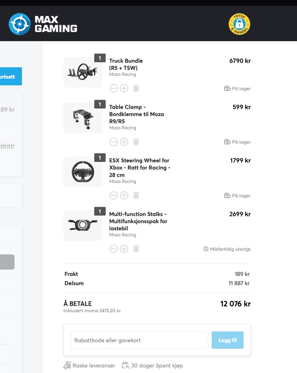Image resolution: width=297 pixels, height=373 pixels.
Task: Open Truck Bundle (R5 + TSW) title
Action: [x=126, y=64]
